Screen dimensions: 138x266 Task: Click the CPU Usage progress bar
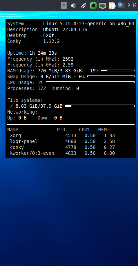pyautogui.click(x=90, y=82)
